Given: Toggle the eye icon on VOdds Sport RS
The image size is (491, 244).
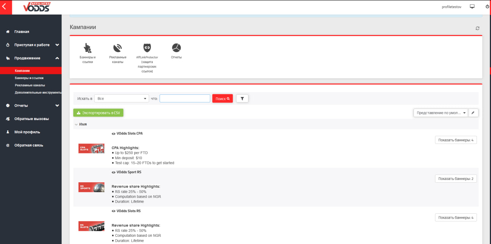Looking at the screenshot, I should (113, 172).
